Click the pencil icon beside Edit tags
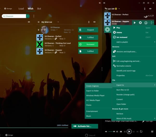Screen dimensions: 156x137 [143, 121]
